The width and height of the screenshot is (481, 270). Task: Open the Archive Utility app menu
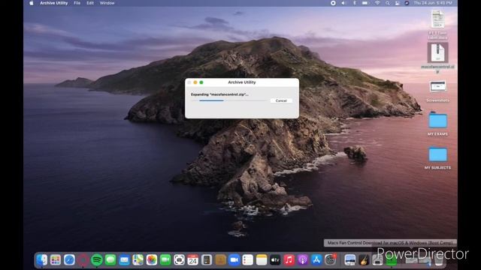click(x=53, y=3)
